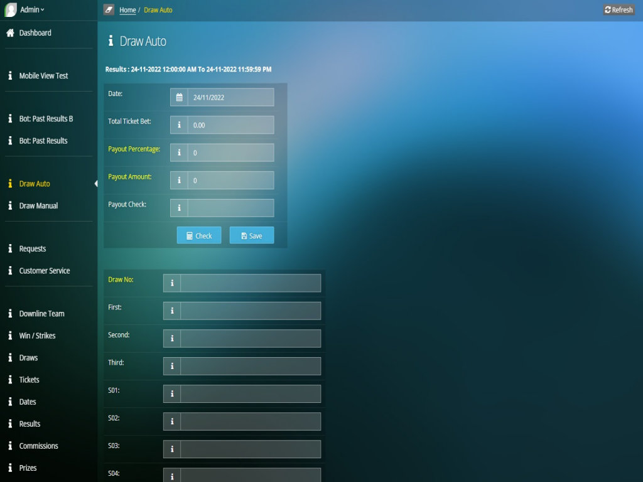Click info icon beside Payout Percentage field

(x=179, y=153)
